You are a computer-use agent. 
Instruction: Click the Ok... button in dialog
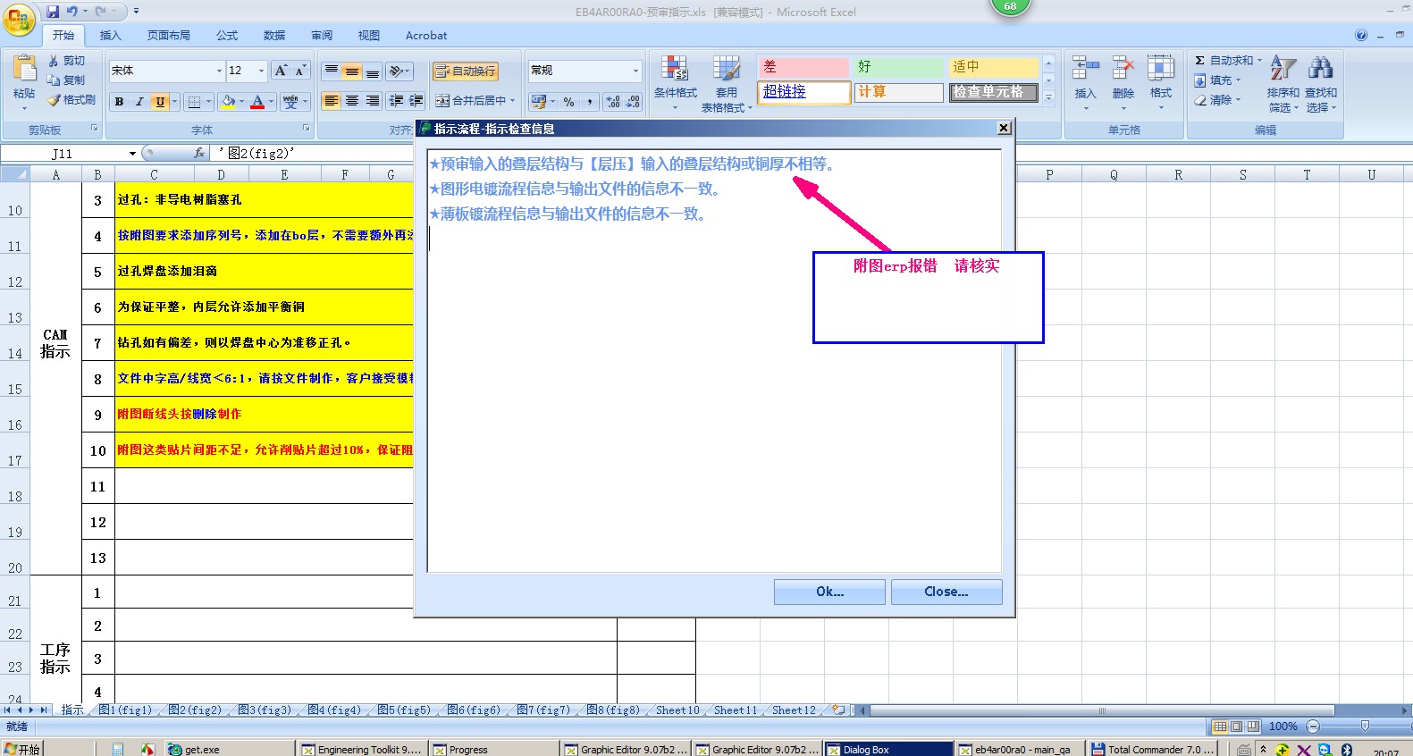[829, 592]
